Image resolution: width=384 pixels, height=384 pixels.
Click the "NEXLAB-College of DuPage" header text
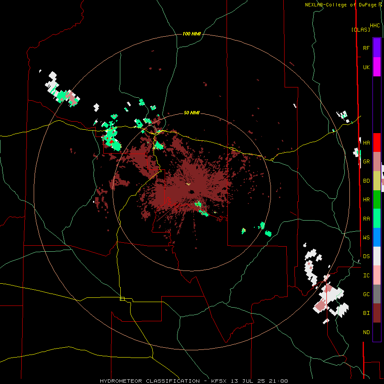[341, 5]
